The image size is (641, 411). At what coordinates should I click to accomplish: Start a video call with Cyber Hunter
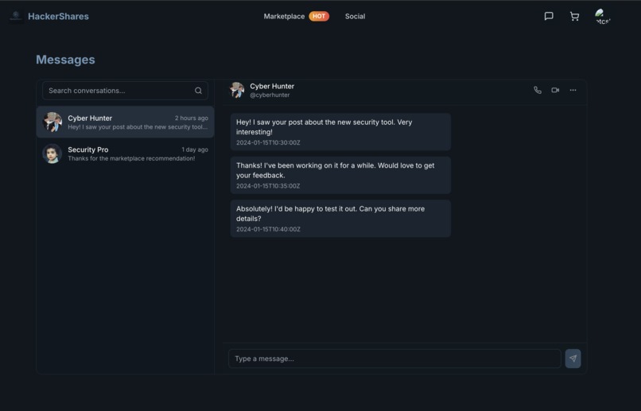(555, 90)
